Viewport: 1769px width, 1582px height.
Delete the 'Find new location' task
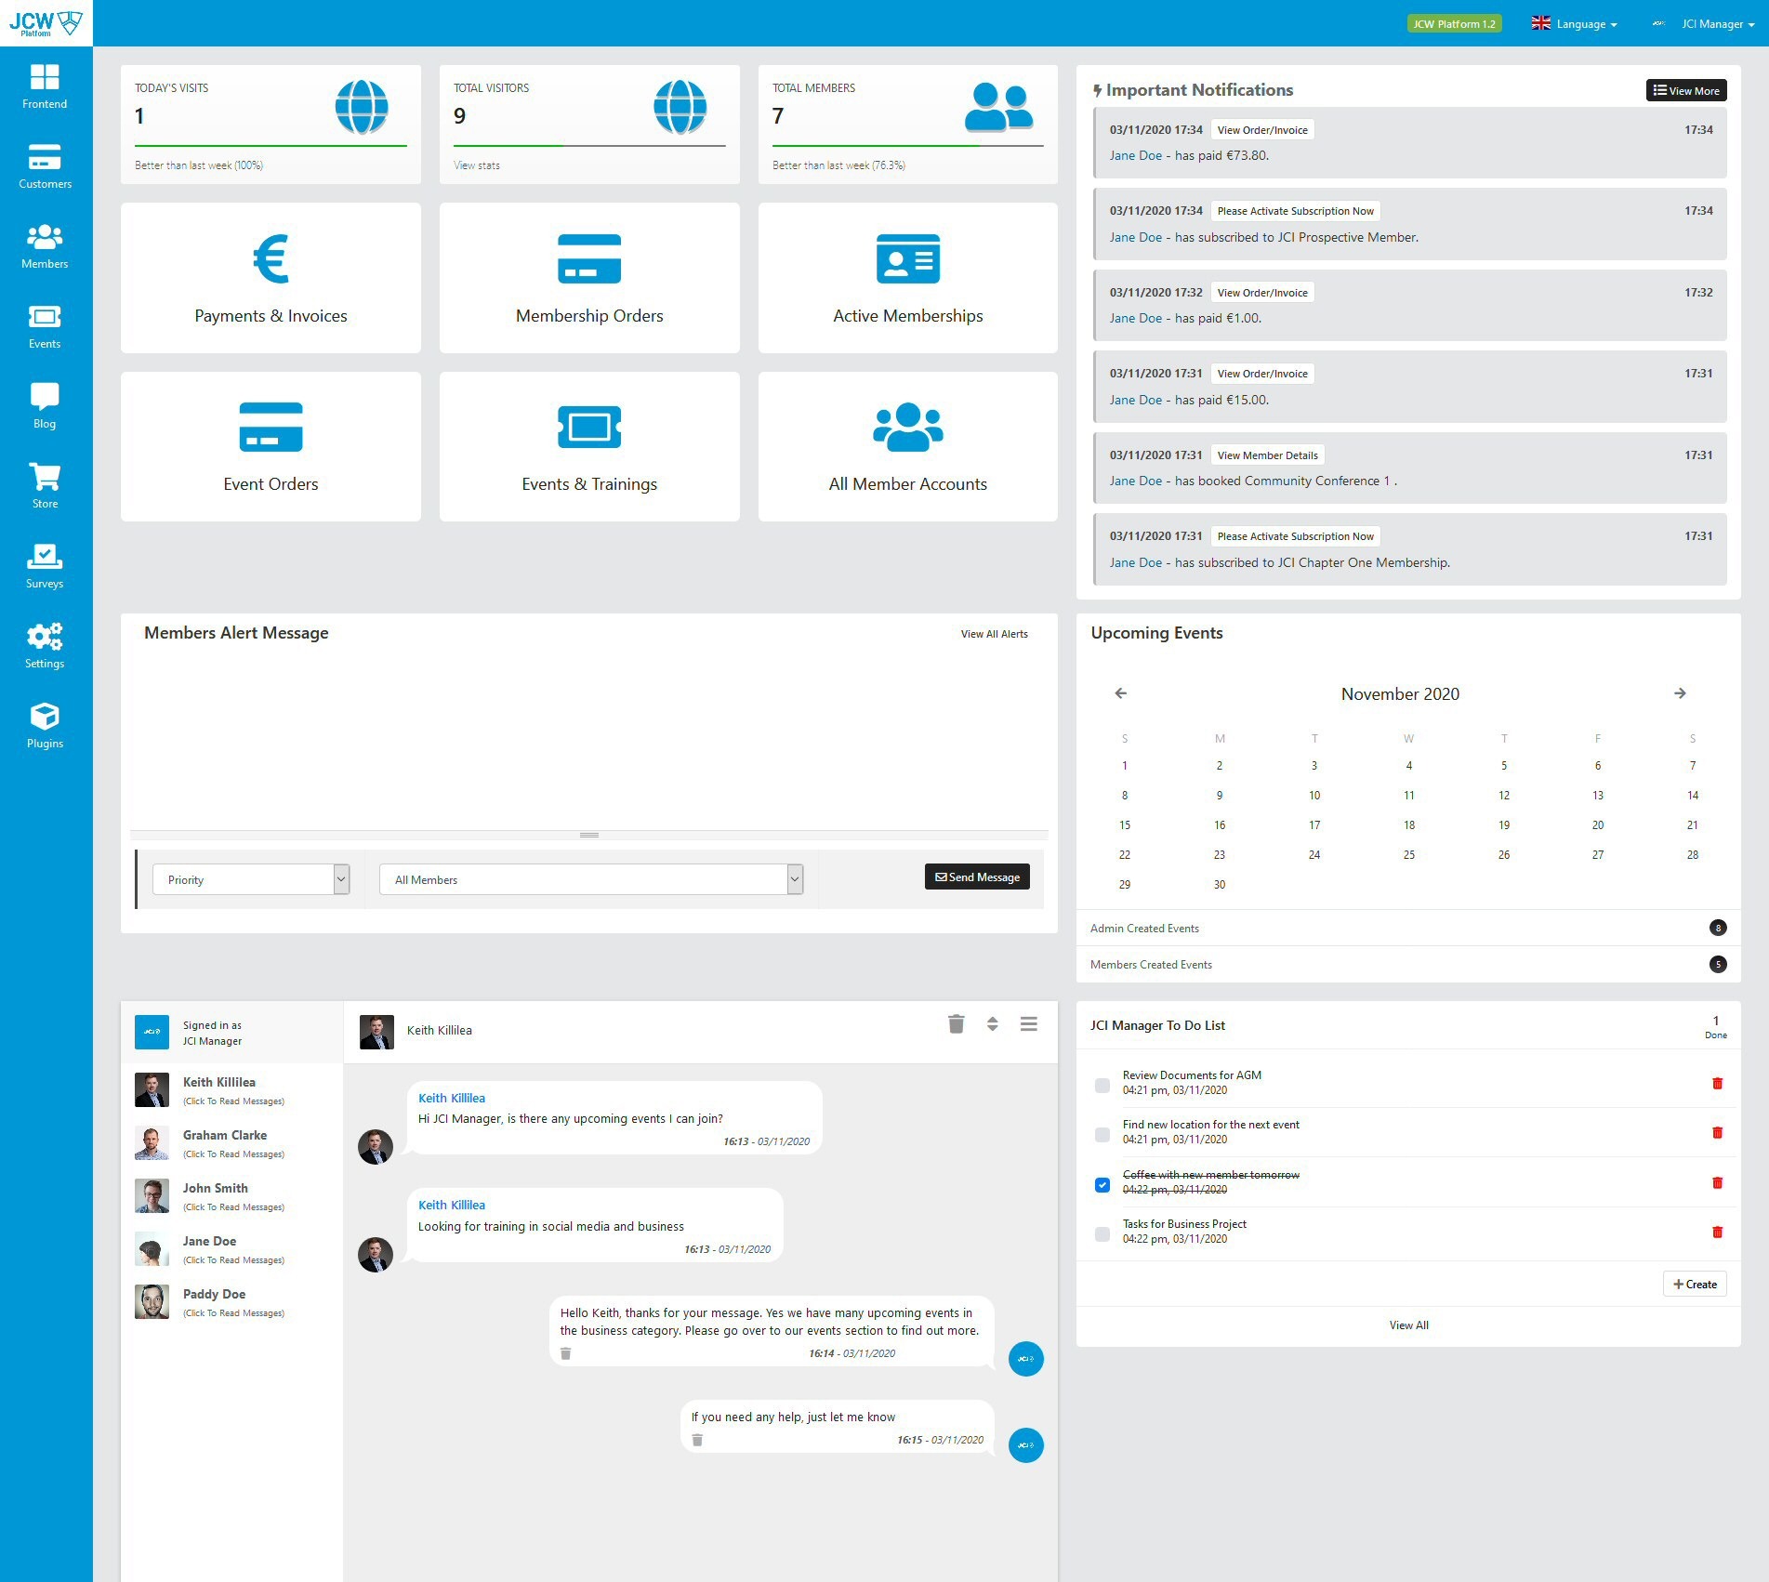(x=1717, y=1132)
